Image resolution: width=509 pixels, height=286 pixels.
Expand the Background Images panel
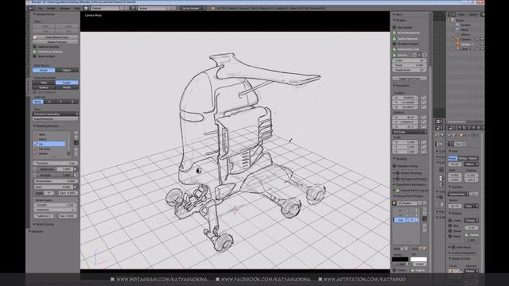tap(410, 179)
